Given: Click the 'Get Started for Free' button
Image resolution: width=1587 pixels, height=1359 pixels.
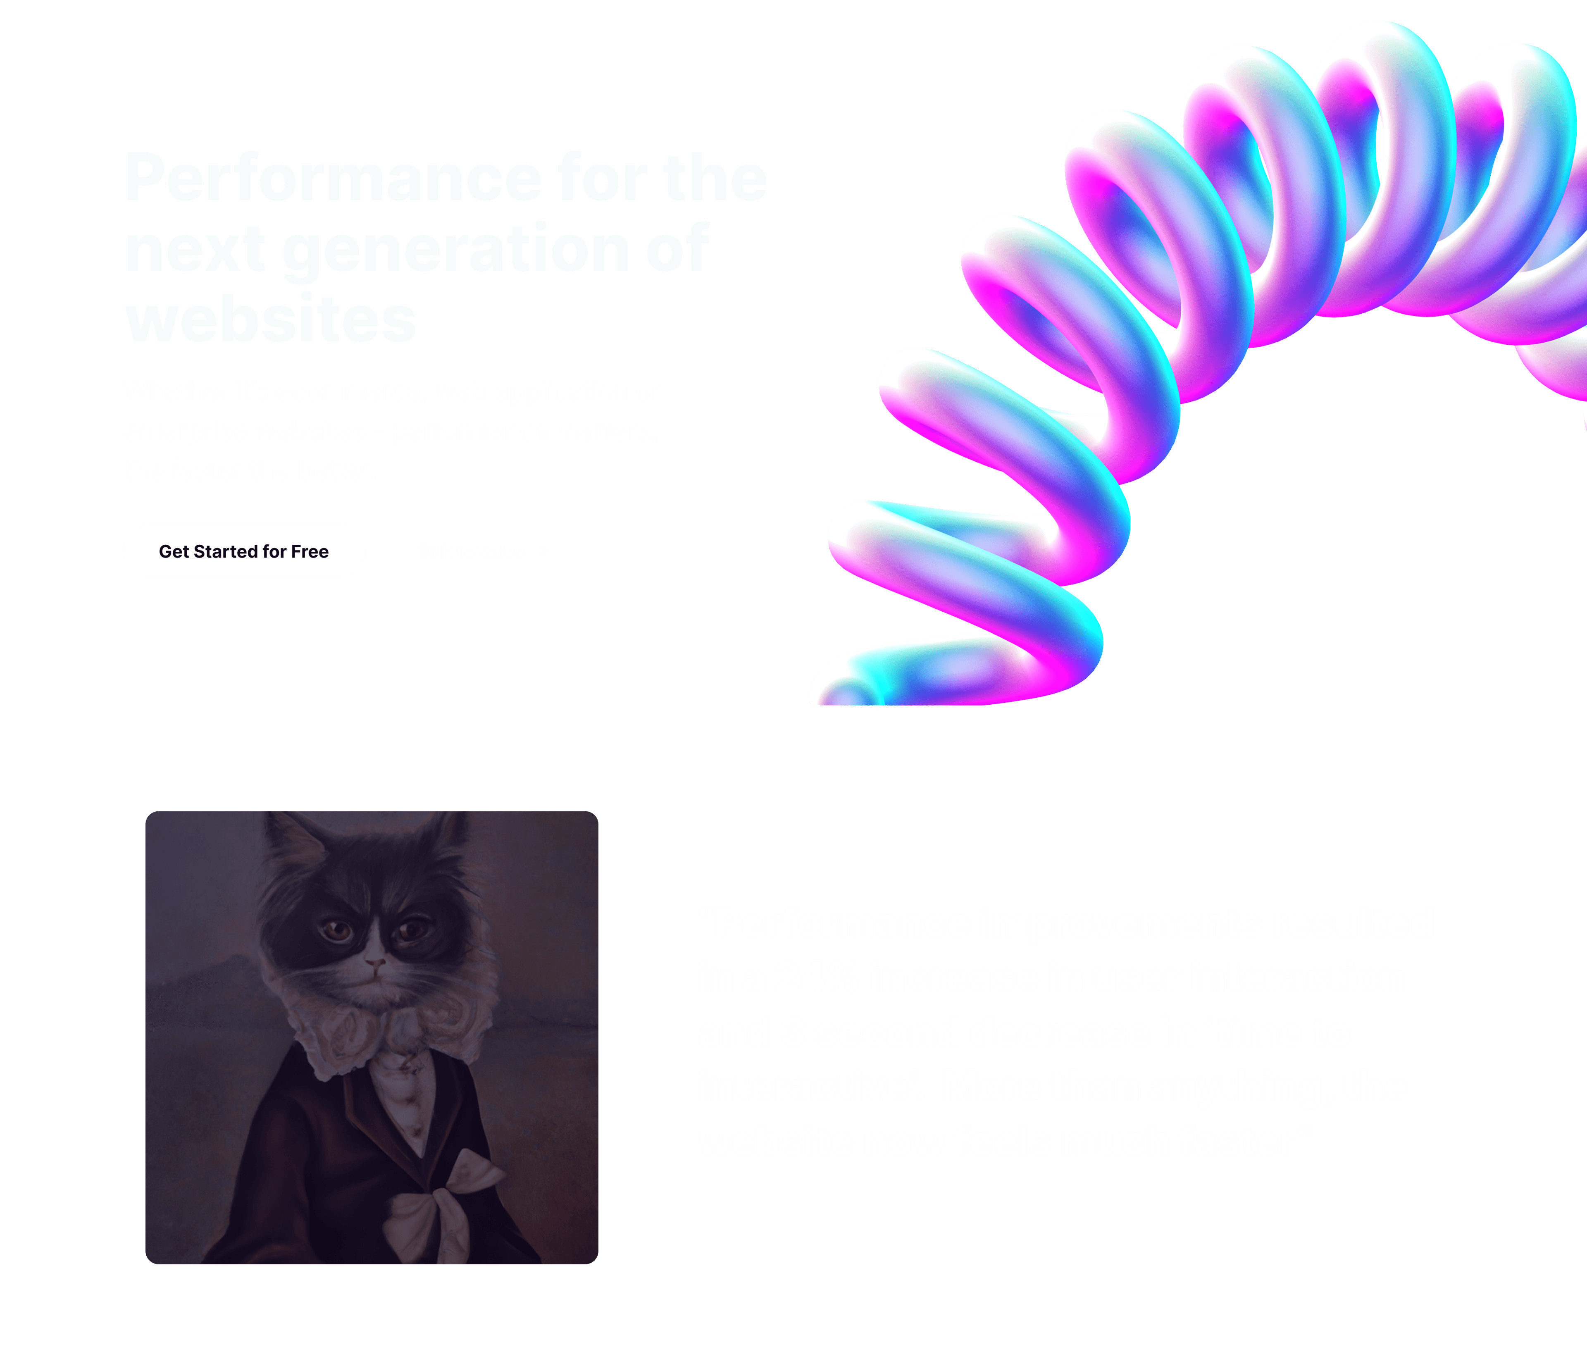Looking at the screenshot, I should click(244, 550).
